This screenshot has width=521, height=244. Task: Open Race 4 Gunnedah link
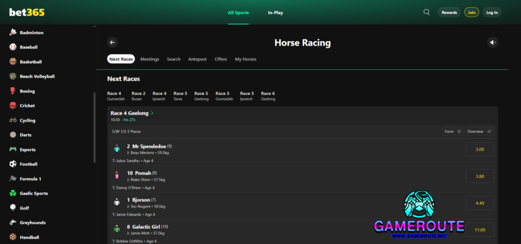click(x=115, y=96)
